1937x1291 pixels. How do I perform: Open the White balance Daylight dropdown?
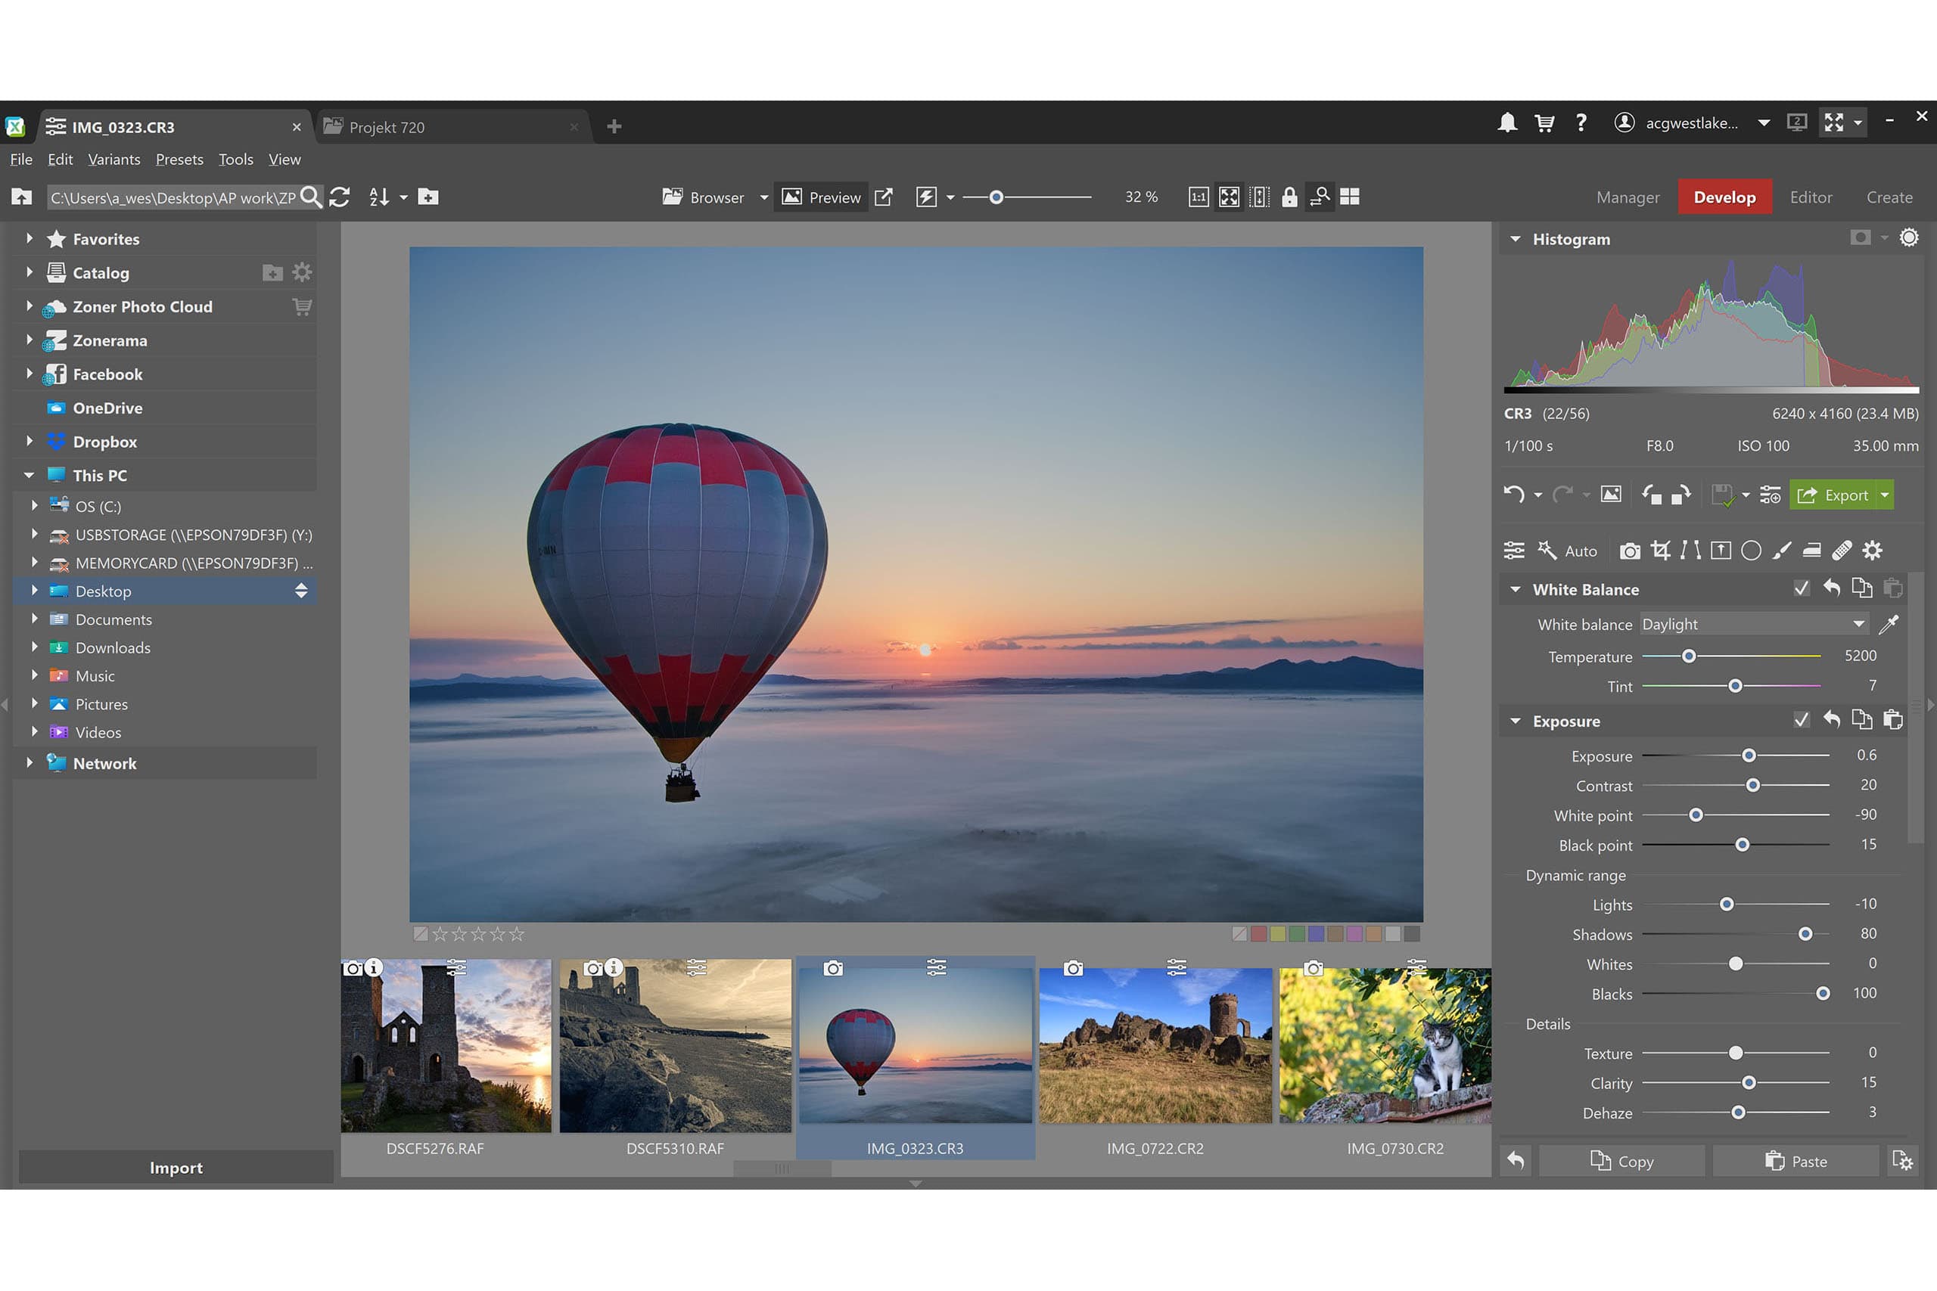(1752, 624)
